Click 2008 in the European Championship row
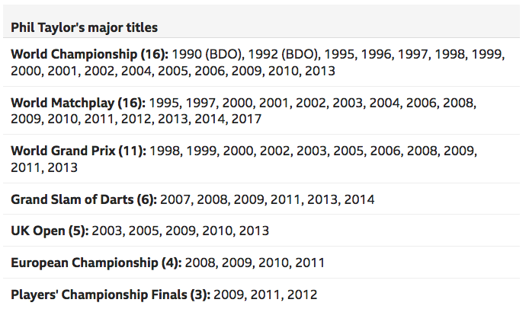529x309 pixels. coord(201,263)
